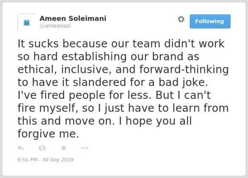Click the broken profile avatar image
The height and width of the screenshot is (178, 248).
(x=26, y=22)
